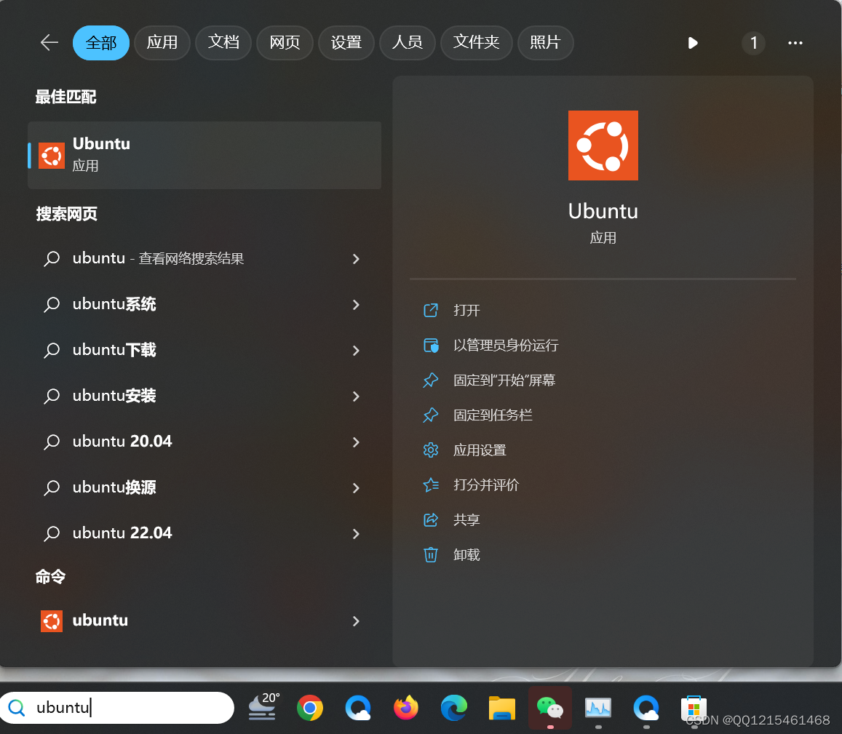The width and height of the screenshot is (842, 734).
Task: Open File Explorer from the taskbar
Action: (502, 708)
